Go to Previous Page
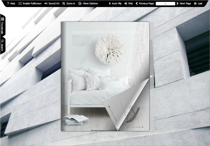Viewport: 210px width, 146px height. (145, 4)
